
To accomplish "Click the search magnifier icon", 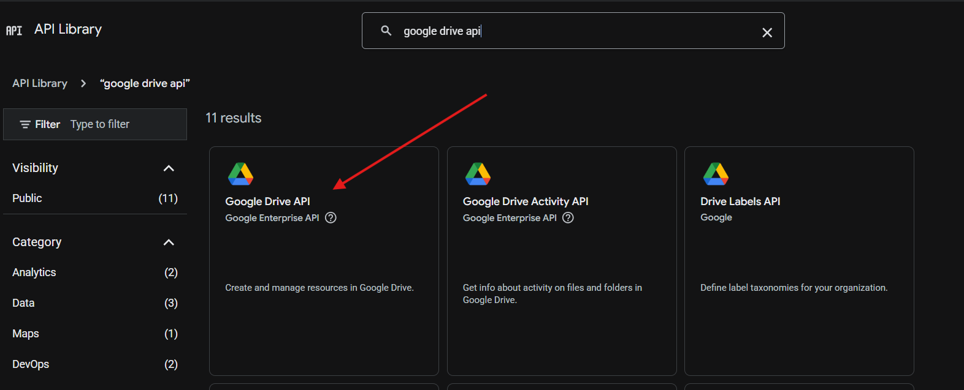I will click(386, 31).
